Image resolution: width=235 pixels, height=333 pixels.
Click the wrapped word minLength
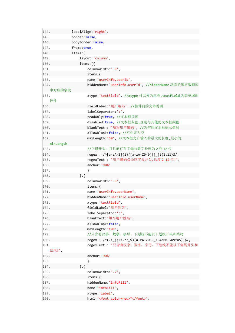[58, 144]
